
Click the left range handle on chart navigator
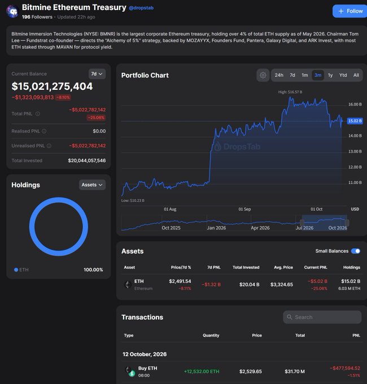302,222
